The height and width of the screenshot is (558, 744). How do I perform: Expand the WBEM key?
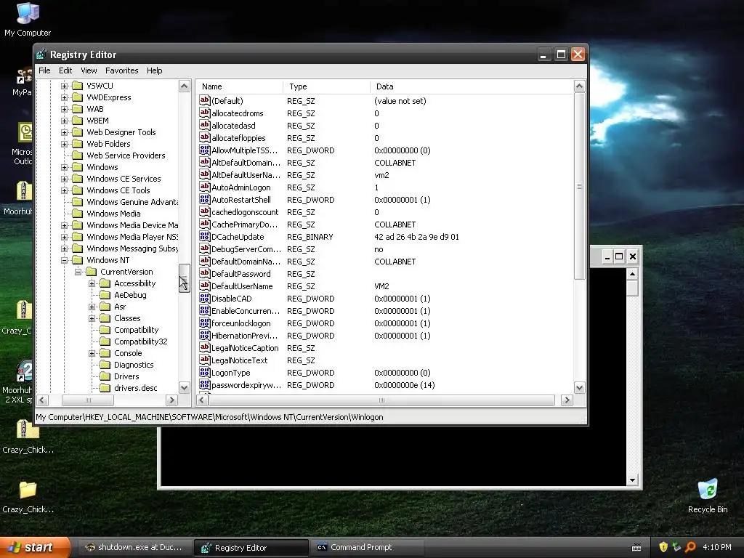64,121
